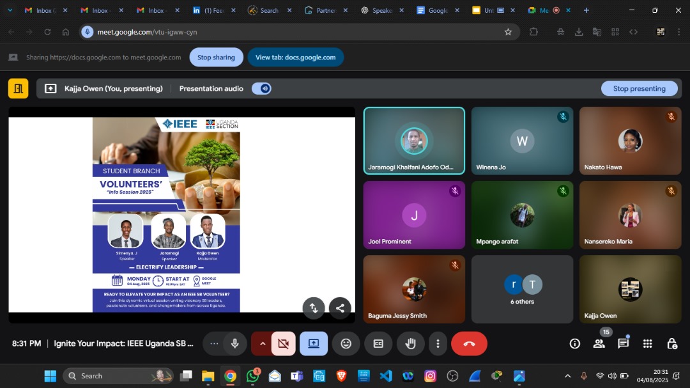Open Brave browser from the taskbar

pos(341,376)
